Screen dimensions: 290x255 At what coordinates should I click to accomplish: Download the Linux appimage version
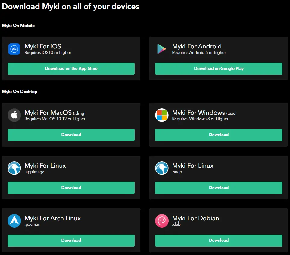tap(71, 188)
